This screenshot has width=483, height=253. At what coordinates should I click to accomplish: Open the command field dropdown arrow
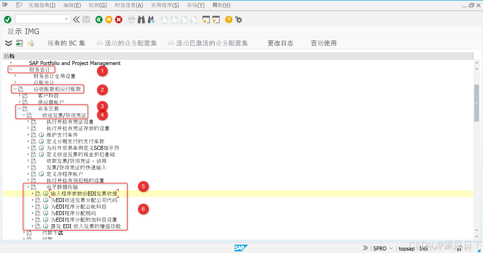pos(67,19)
